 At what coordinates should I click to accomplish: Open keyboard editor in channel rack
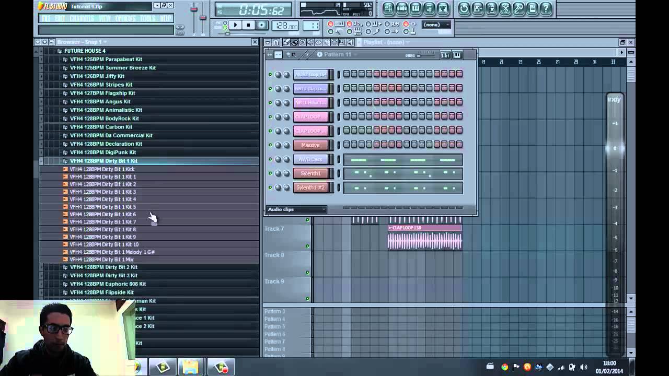pyautogui.click(x=457, y=55)
